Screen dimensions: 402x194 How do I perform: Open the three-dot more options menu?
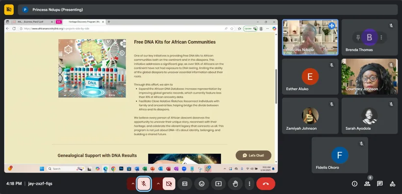[250, 184]
